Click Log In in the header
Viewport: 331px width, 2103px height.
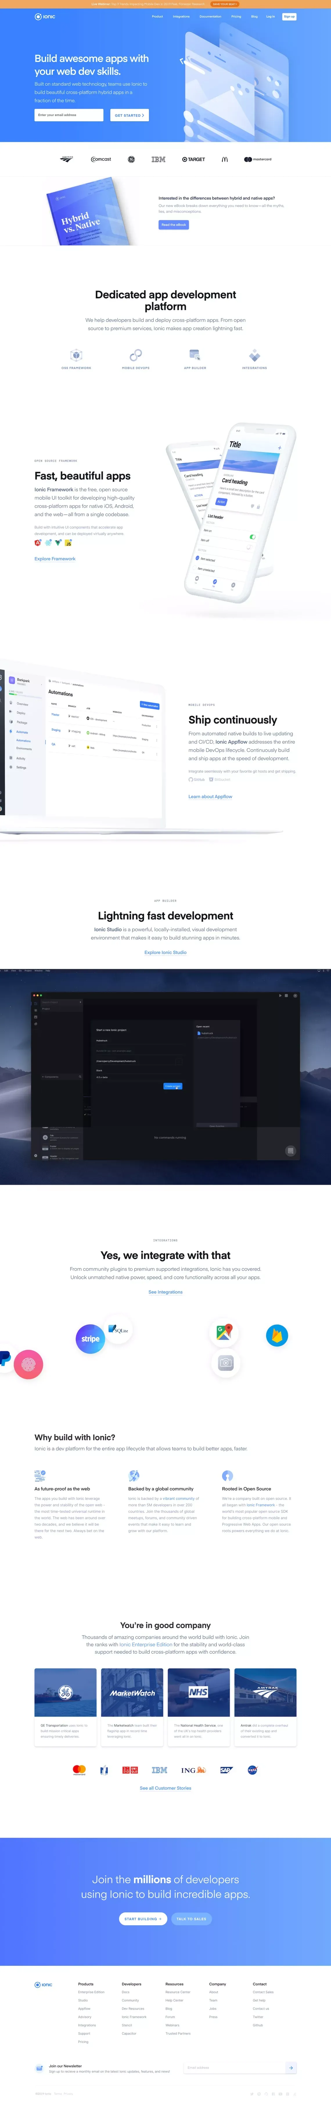tap(271, 16)
